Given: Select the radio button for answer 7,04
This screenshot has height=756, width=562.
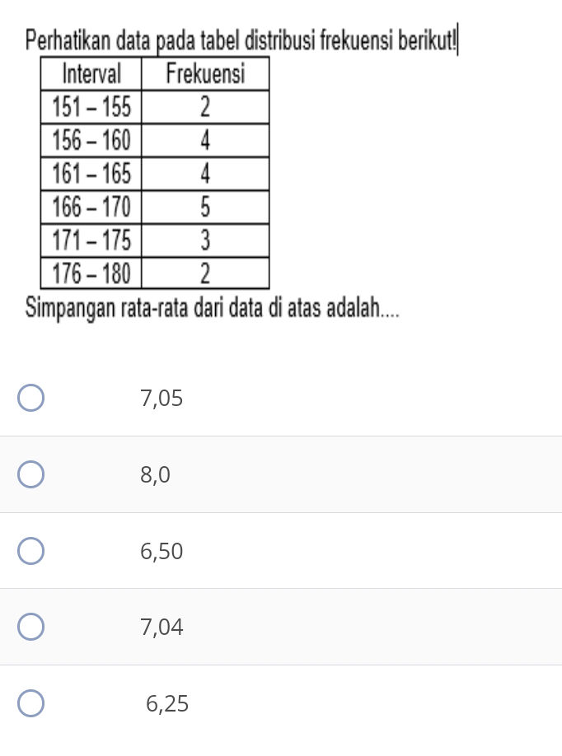Looking at the screenshot, I should 30,627.
